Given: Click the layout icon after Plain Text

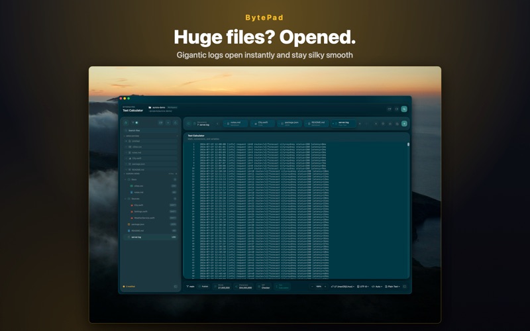Looking at the screenshot, I should pos(405,287).
